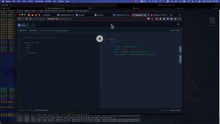Click the orange circular extension icon

click(x=157, y=19)
